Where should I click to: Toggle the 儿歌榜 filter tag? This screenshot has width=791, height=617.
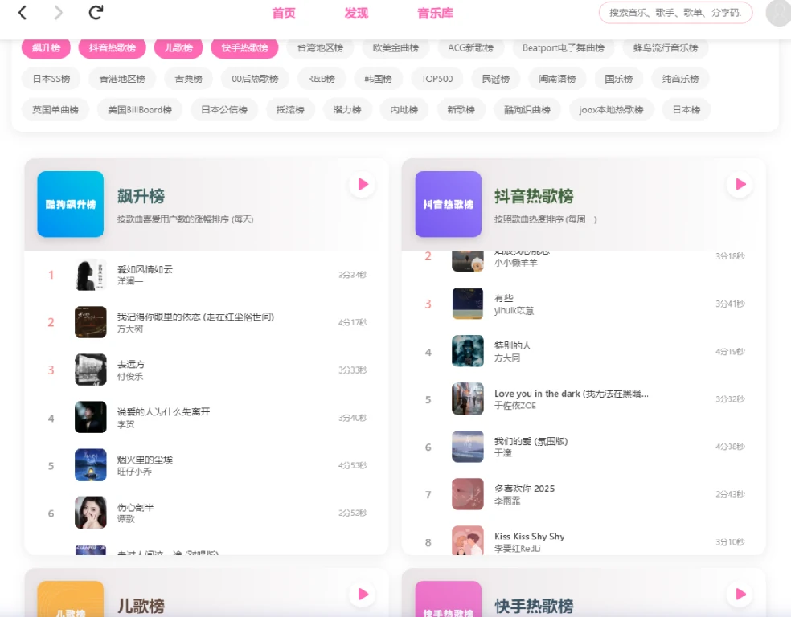pos(177,48)
